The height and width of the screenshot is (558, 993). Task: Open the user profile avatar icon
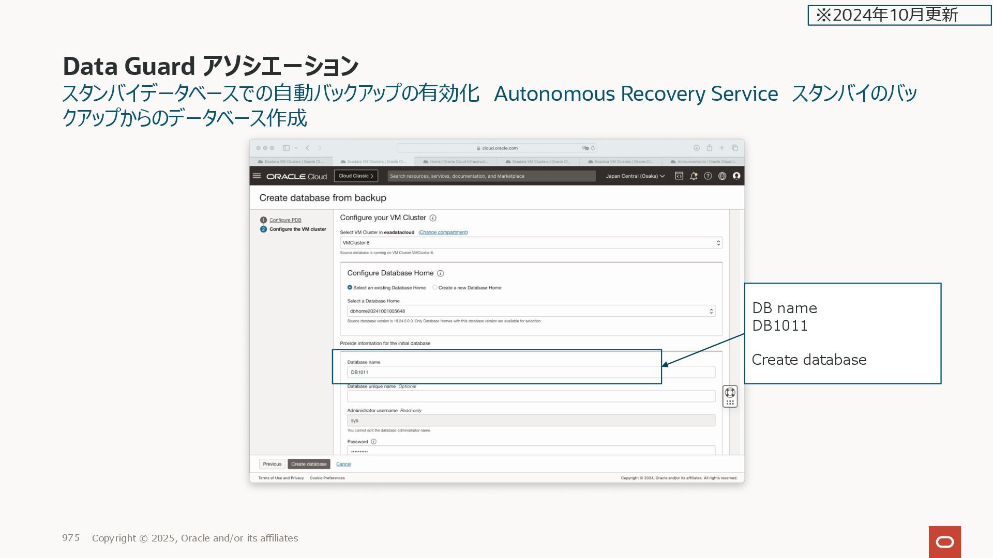736,176
